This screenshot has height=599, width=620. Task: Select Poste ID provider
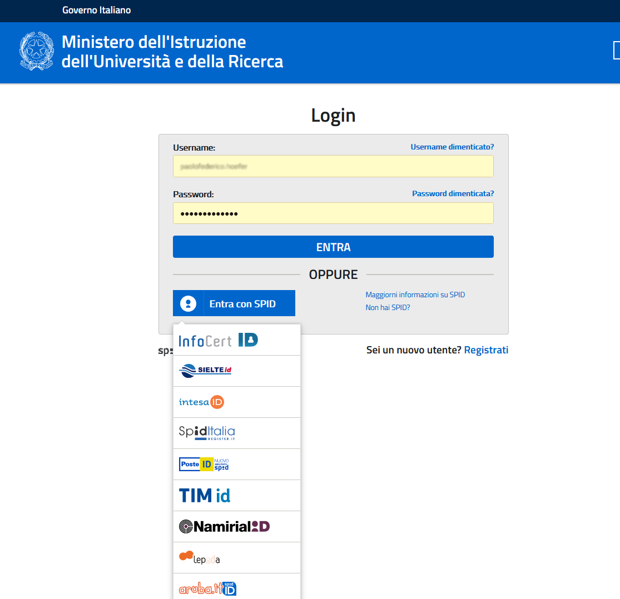204,464
